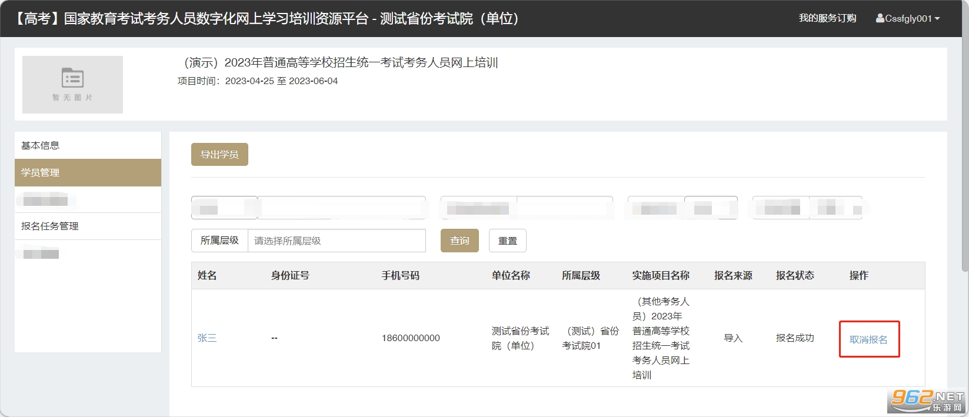Click the 实施项目名称 column header
Image resolution: width=969 pixels, height=417 pixels.
(x=661, y=275)
